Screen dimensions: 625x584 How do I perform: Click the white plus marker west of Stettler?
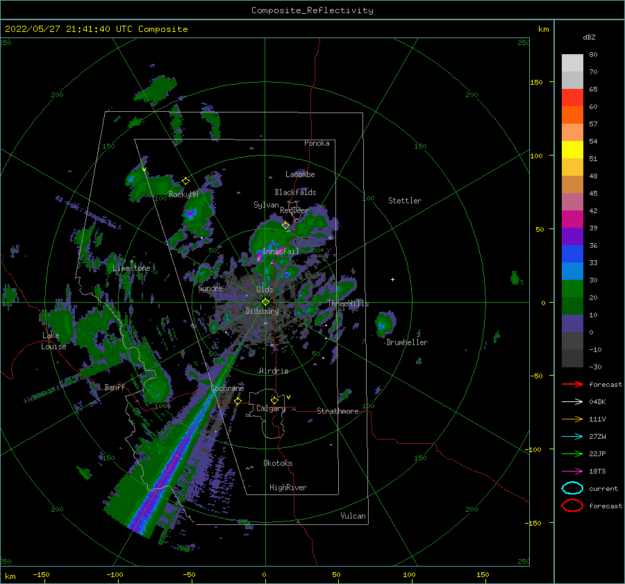(x=392, y=279)
